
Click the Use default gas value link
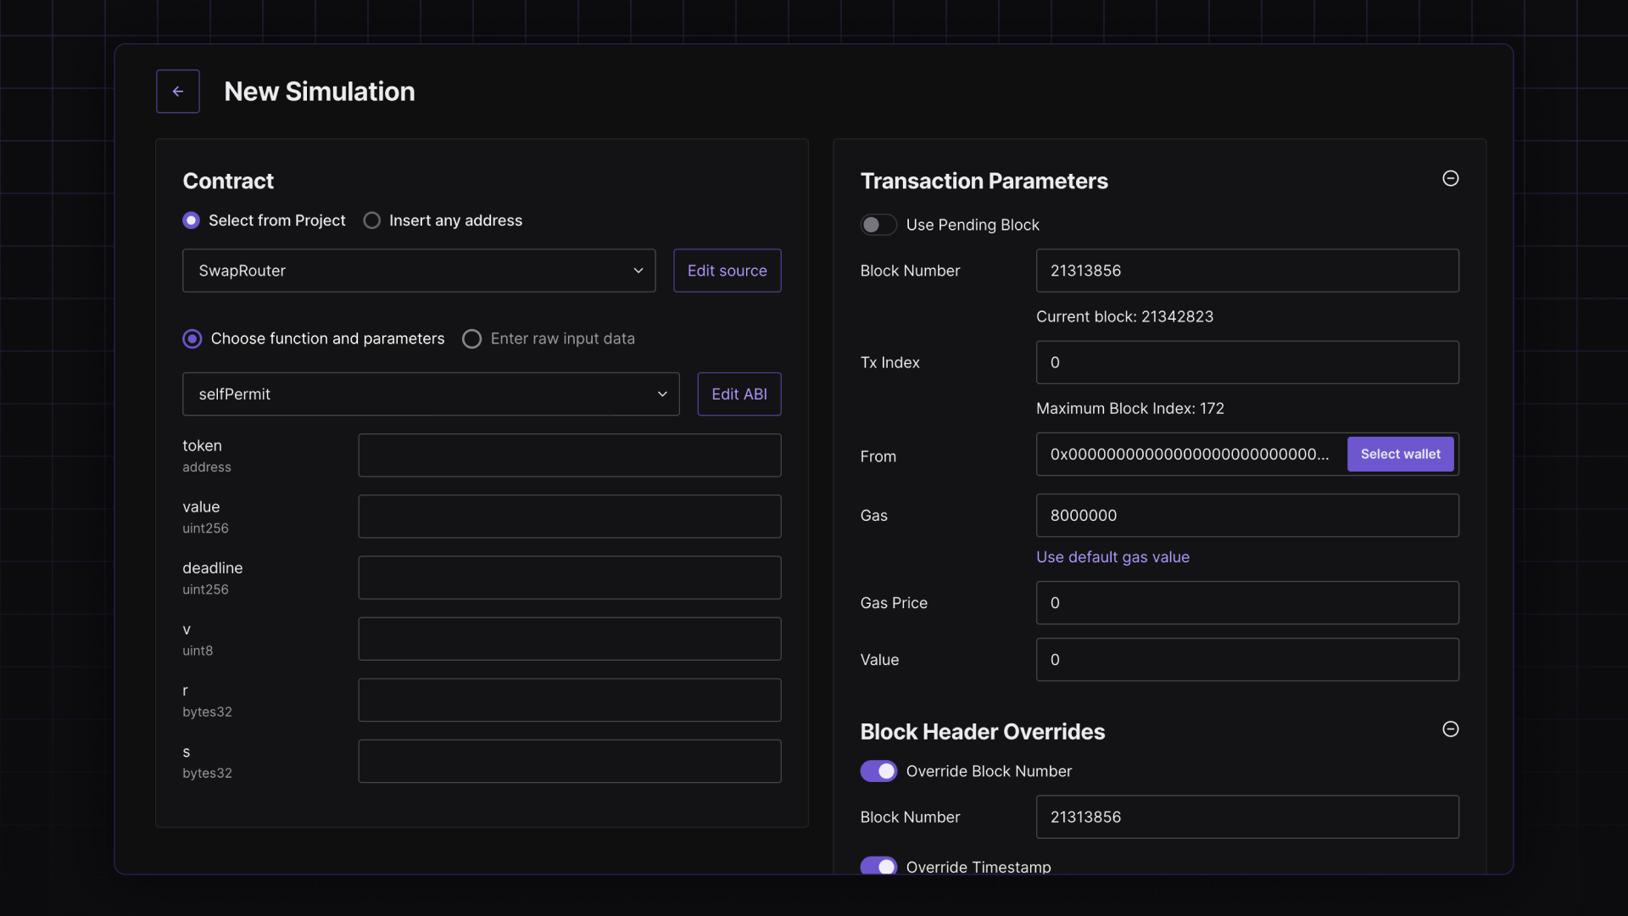(x=1112, y=557)
